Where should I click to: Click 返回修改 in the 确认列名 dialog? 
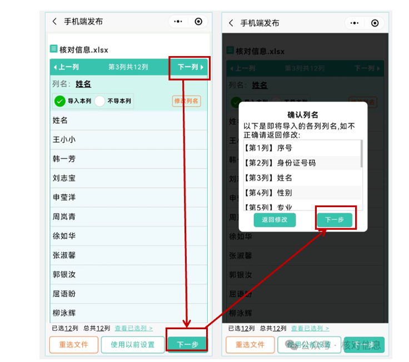point(275,220)
